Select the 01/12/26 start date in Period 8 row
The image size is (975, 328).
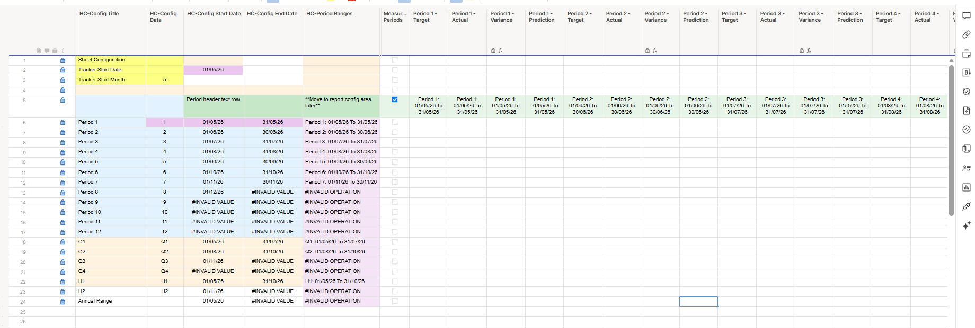(214, 192)
